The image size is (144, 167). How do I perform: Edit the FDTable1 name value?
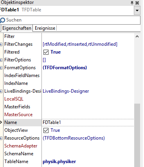click(x=88, y=122)
